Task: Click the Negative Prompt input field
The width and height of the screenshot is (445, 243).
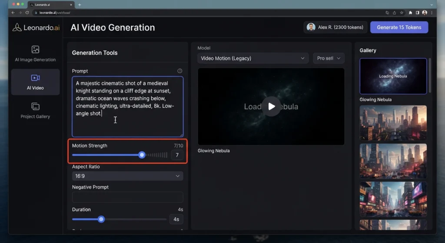Action: (x=127, y=197)
